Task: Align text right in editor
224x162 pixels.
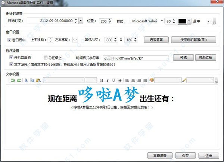Action: [x=139, y=80]
